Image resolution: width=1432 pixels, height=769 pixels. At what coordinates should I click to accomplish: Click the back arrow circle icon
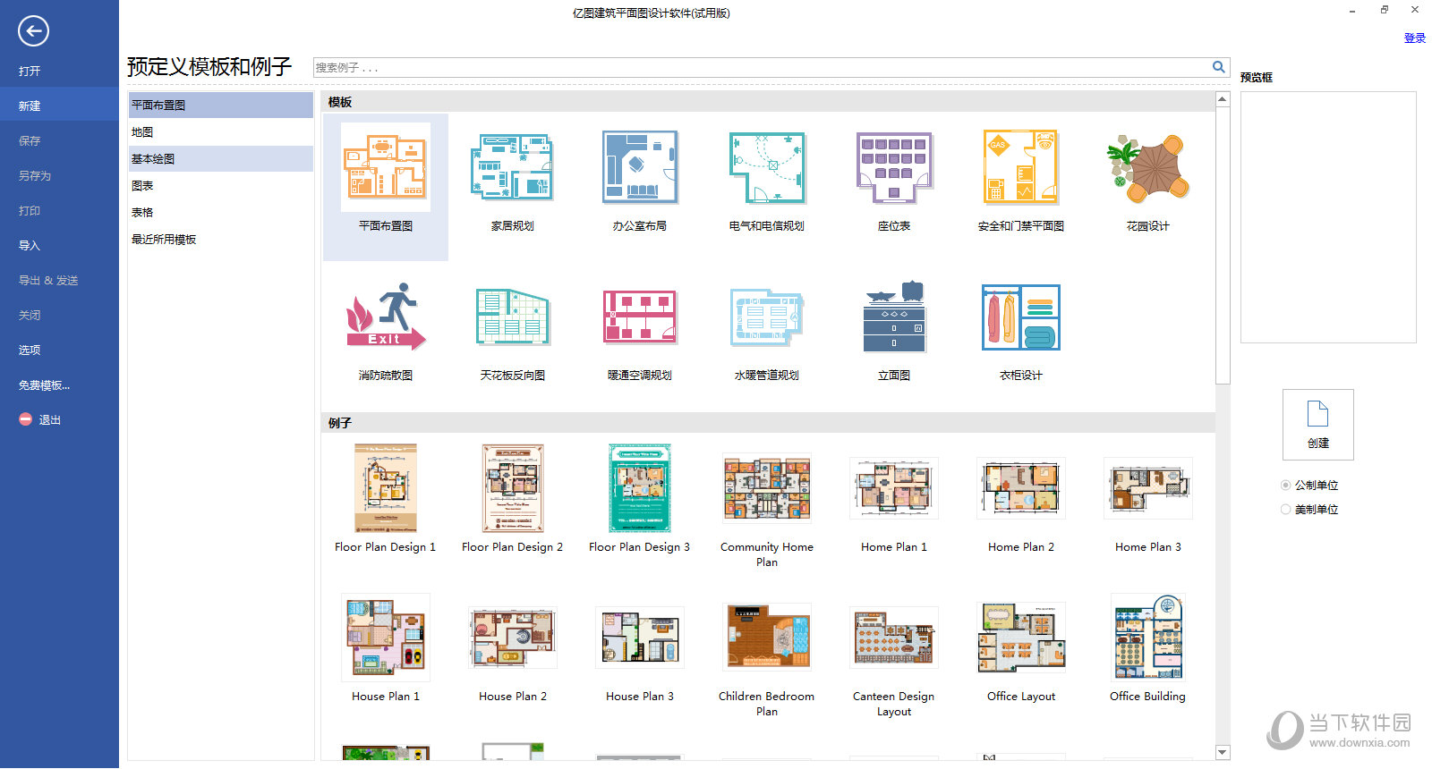tap(33, 31)
